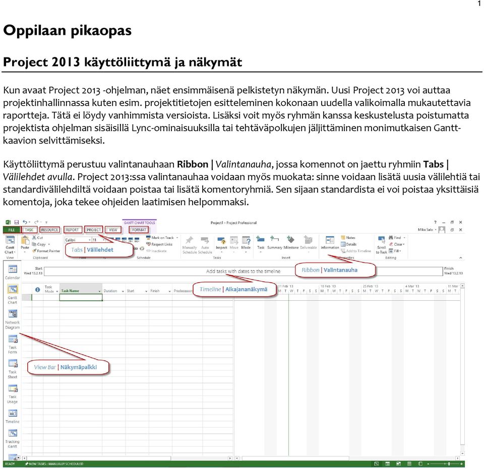
Task: Open the Fill dropdown
Action: tap(395, 251)
